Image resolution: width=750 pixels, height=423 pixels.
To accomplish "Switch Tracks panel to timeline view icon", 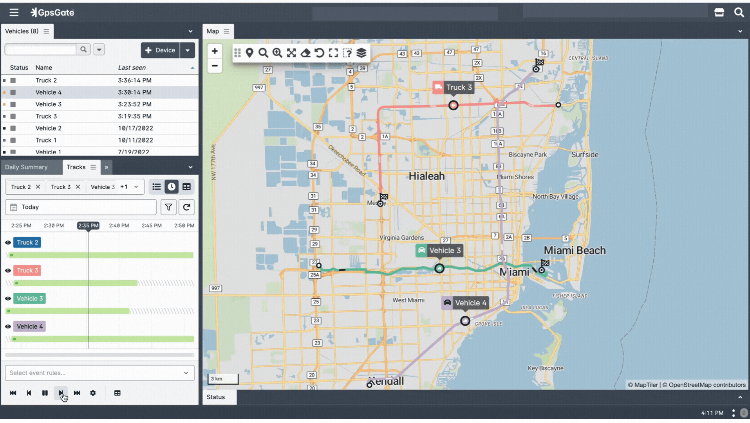I will (172, 186).
